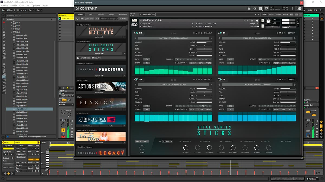Launch the ckpia105 clip play button
The image size is (325, 182).
coord(60,19)
